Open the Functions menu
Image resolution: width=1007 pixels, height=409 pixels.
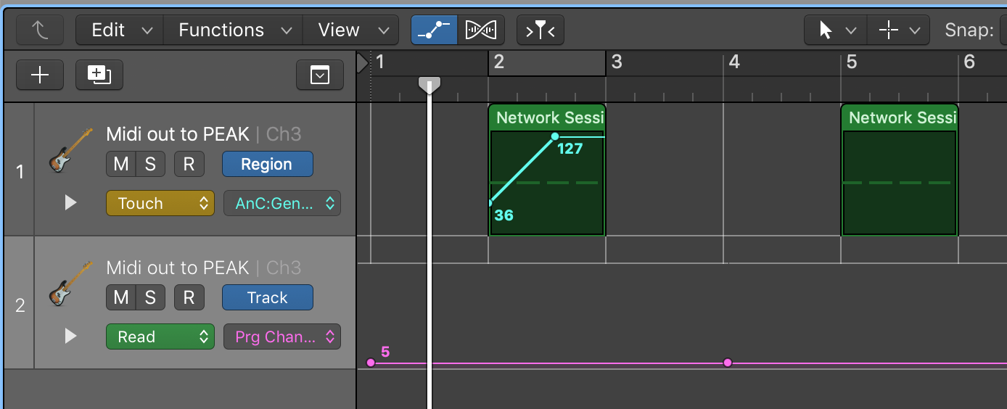click(232, 30)
